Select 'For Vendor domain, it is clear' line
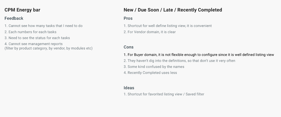 (x=150, y=32)
